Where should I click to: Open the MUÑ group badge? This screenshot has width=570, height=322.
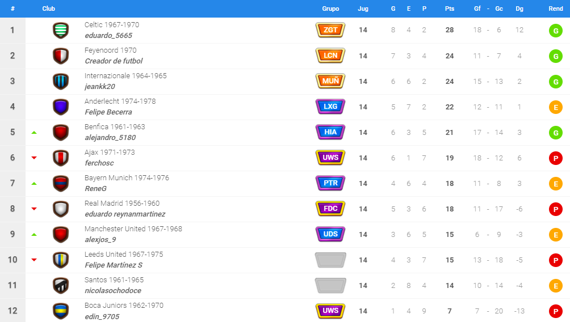pyautogui.click(x=330, y=81)
